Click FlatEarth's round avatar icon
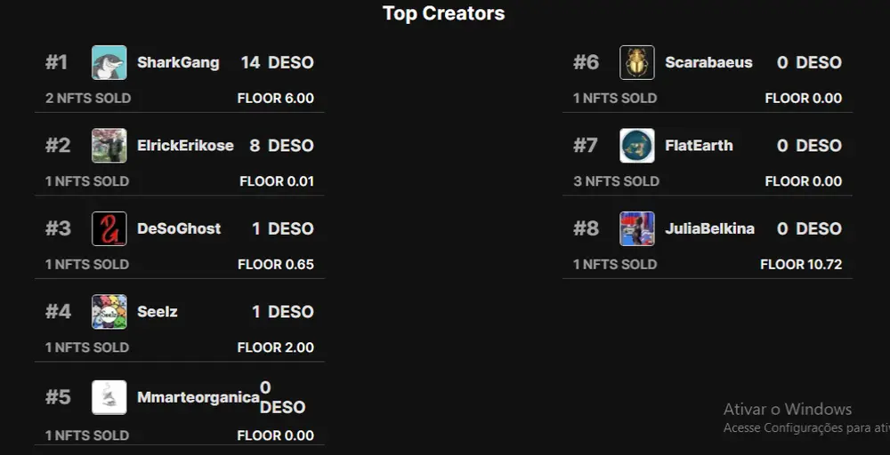890x455 pixels. point(637,146)
